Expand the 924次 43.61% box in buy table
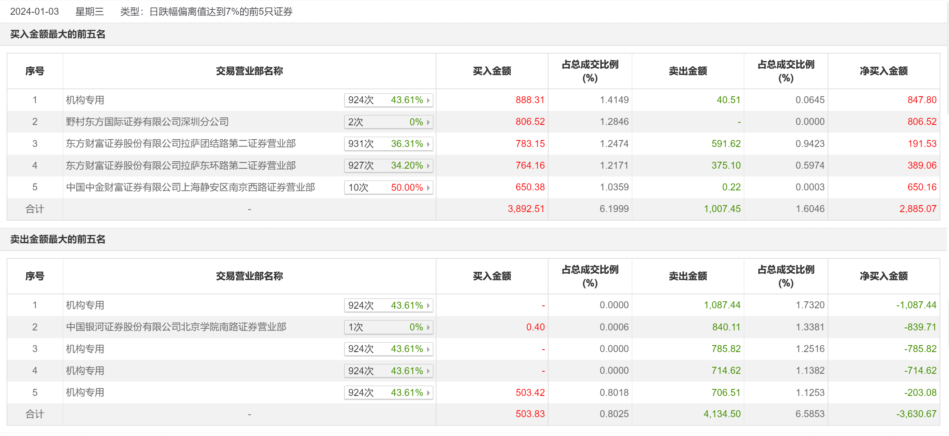Image resolution: width=949 pixels, height=436 pixels. point(388,100)
